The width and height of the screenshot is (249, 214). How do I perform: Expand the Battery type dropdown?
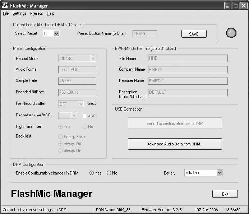pos(219,173)
